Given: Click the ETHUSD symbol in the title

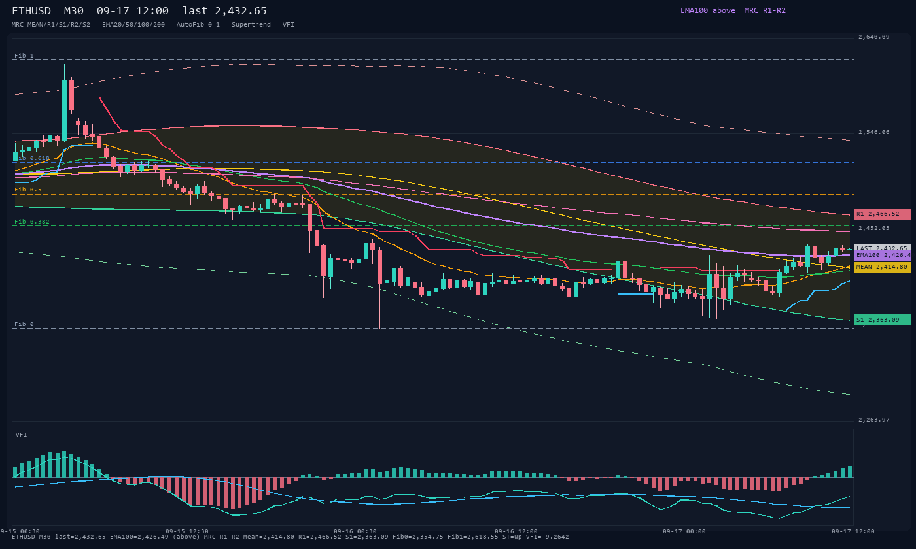Looking at the screenshot, I should (33, 11).
